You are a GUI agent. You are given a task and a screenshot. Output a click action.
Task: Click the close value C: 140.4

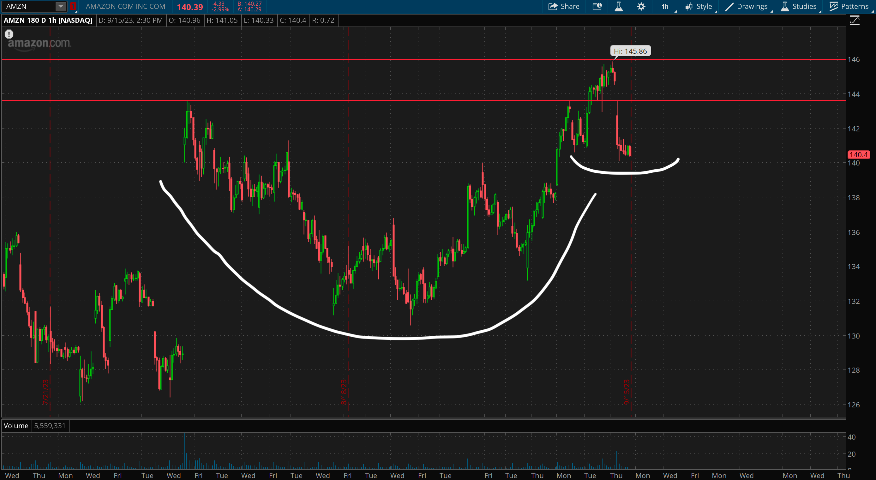coord(293,21)
